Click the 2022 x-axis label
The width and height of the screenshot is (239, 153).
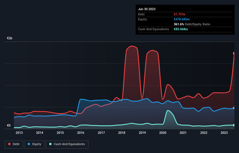204,133
